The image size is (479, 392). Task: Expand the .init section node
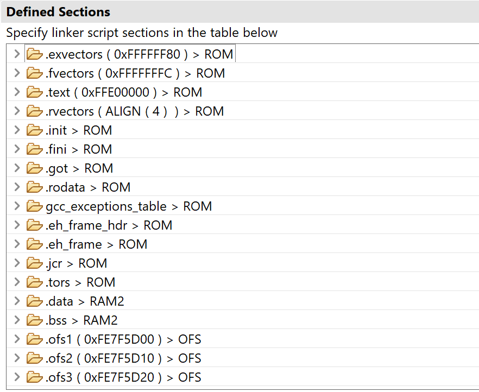pos(17,130)
